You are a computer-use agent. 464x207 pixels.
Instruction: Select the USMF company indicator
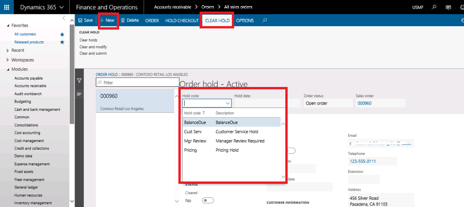coord(418,7)
